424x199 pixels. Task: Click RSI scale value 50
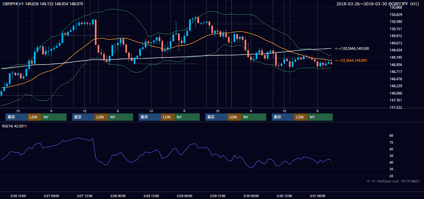[x=391, y=156]
